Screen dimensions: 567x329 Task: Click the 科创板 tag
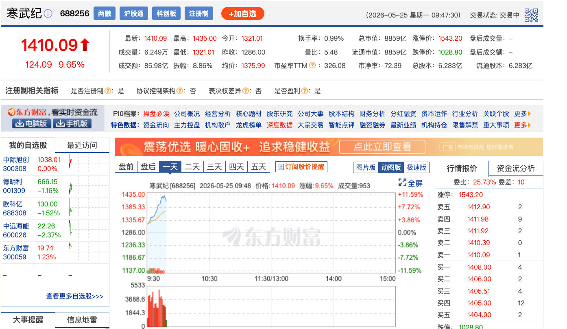click(x=166, y=13)
